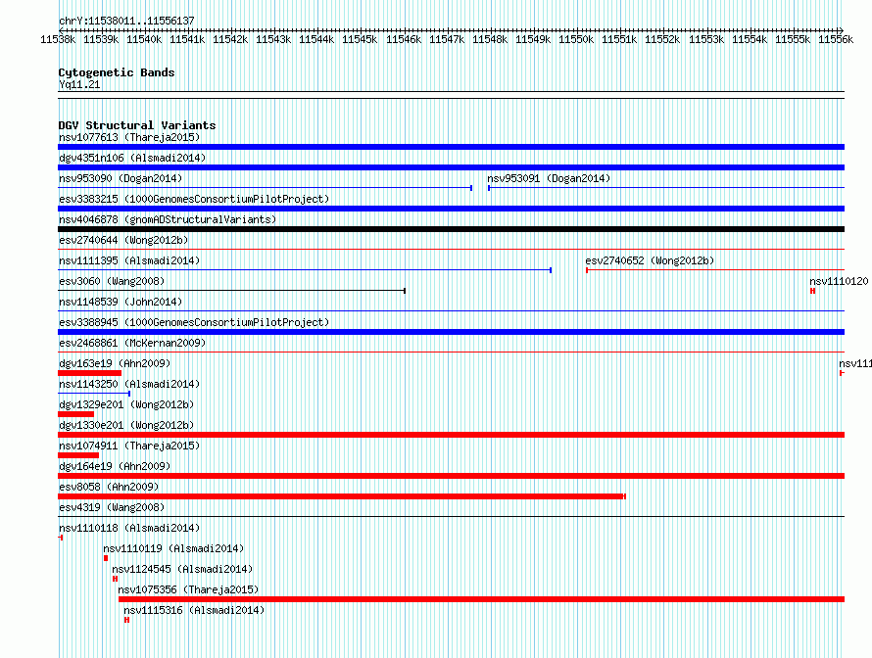Click the red esv8058 variant bar

[x=342, y=496]
